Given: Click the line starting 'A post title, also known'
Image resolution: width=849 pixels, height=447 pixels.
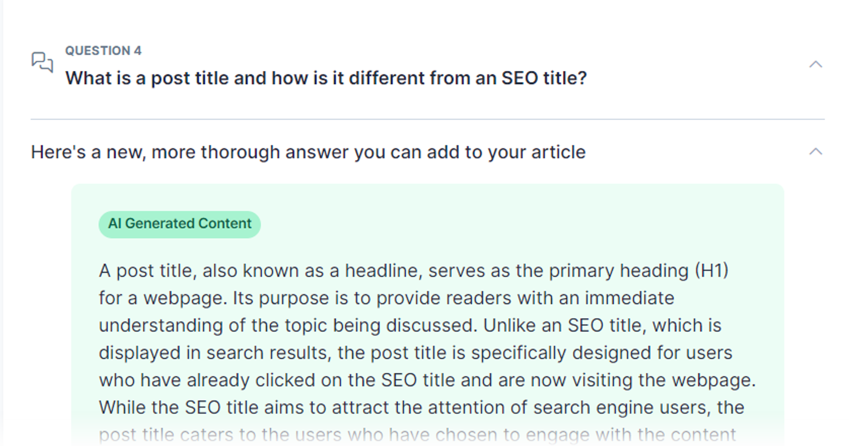Looking at the screenshot, I should tap(413, 271).
